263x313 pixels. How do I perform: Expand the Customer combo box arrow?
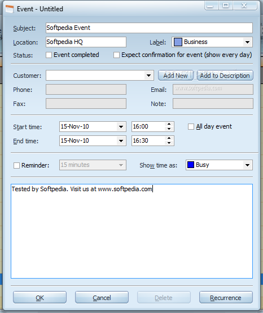[148, 76]
